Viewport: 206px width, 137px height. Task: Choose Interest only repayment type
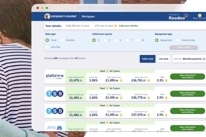click(178, 40)
